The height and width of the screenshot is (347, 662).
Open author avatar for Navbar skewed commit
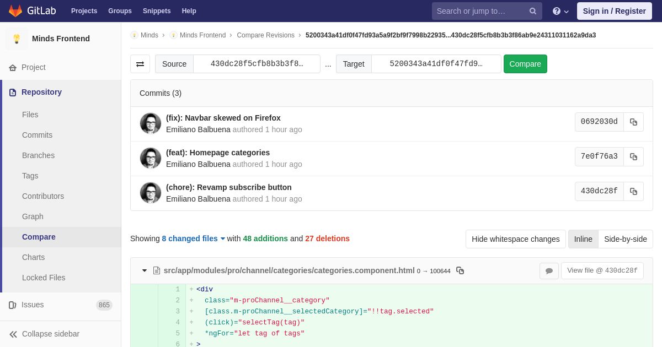pos(151,123)
